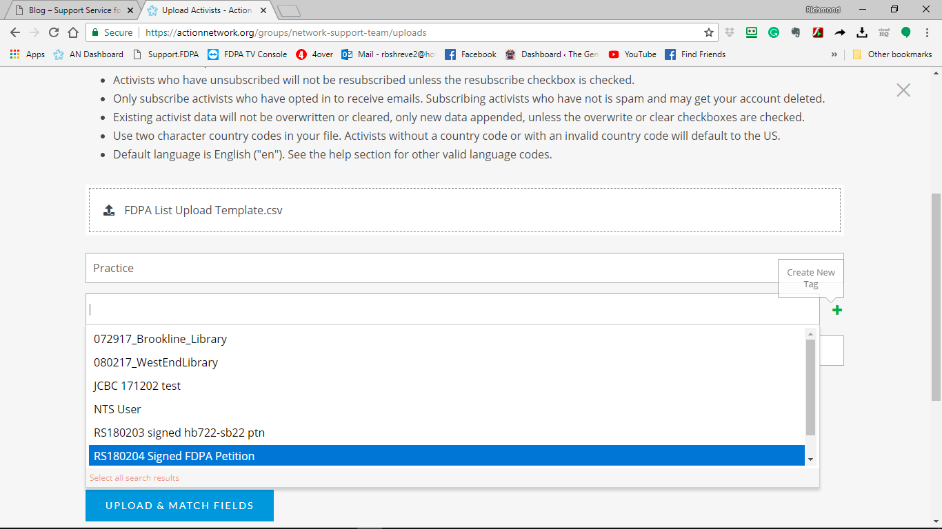Reload the page with the refresh icon
The width and height of the screenshot is (942, 529).
[54, 32]
